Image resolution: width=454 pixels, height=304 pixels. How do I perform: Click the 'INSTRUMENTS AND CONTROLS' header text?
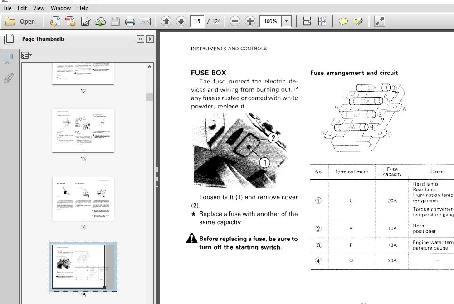point(229,49)
